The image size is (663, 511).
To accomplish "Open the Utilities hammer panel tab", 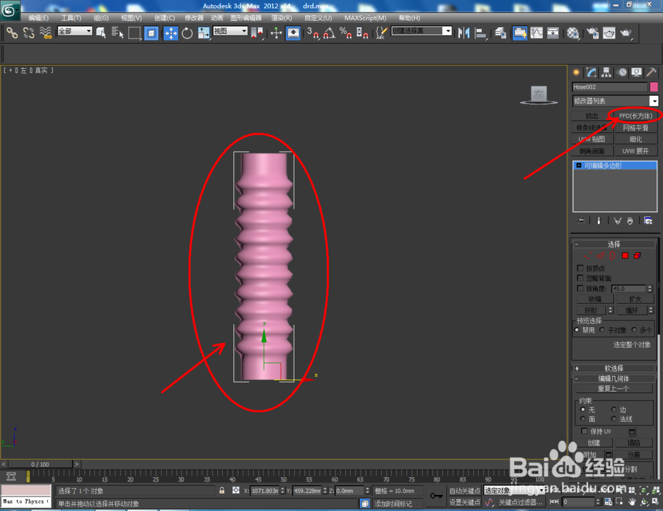I will (651, 73).
